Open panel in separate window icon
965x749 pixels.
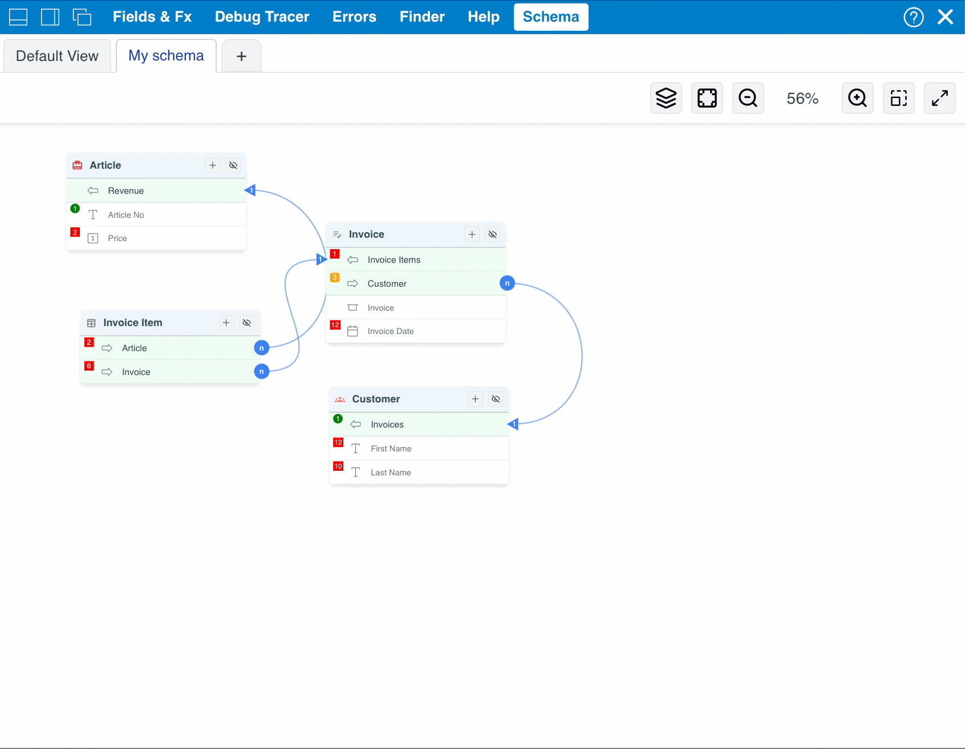(82, 17)
